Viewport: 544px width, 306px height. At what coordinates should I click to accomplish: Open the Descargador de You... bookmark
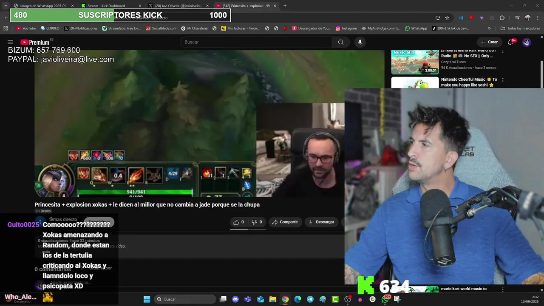coord(311,28)
